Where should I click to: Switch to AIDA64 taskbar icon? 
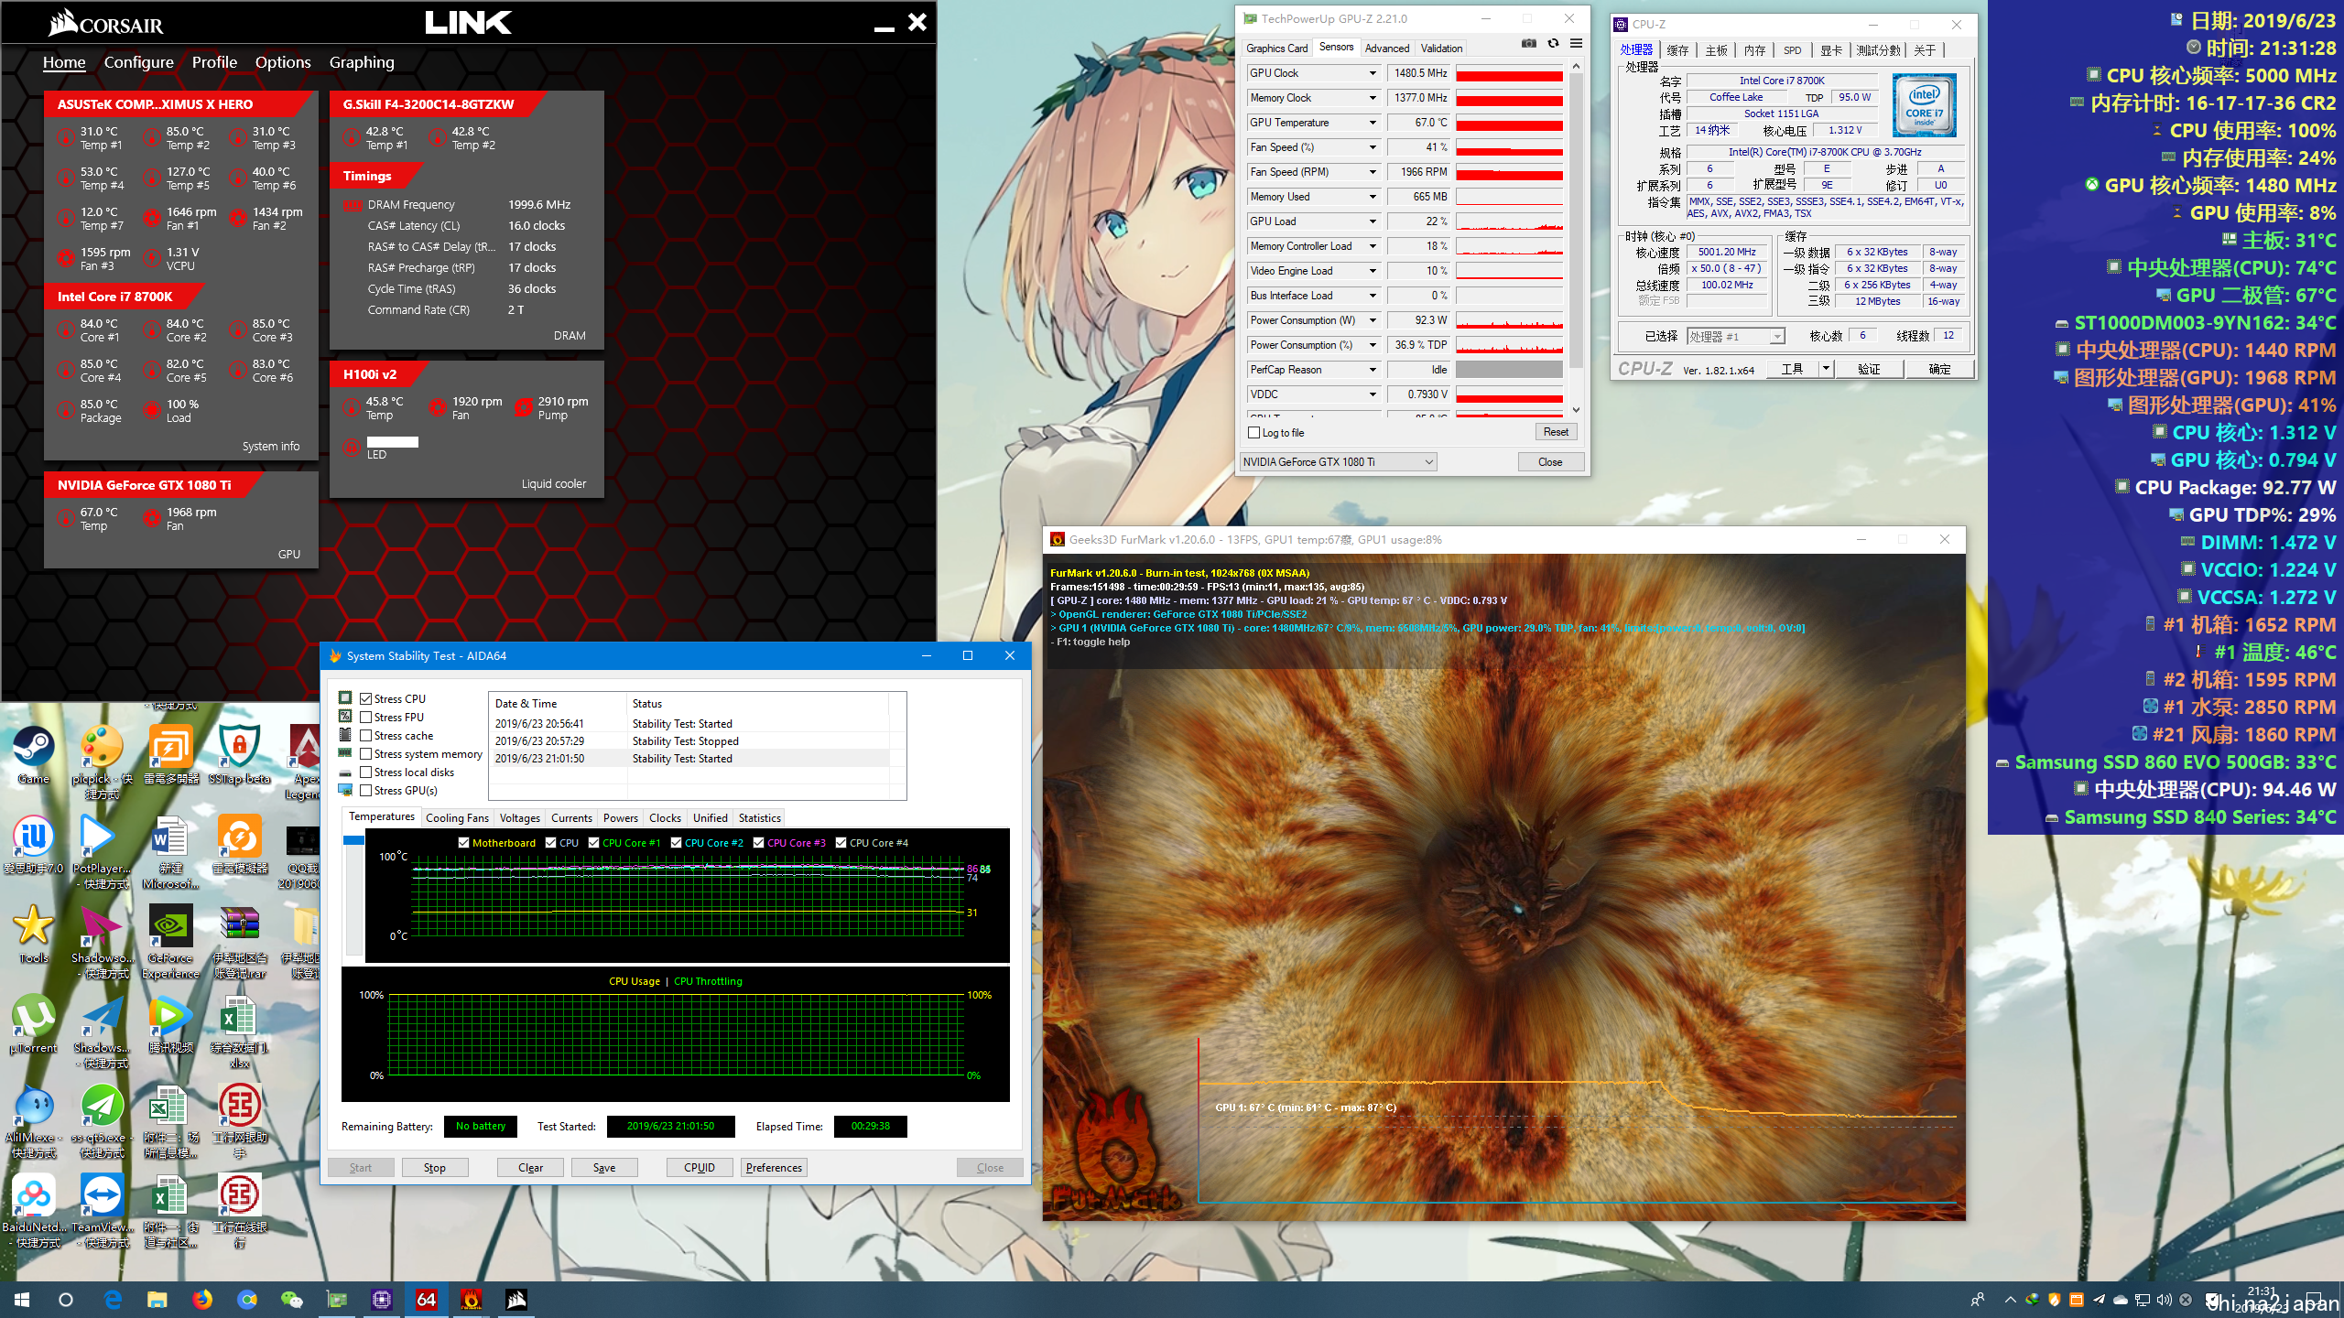427,1299
